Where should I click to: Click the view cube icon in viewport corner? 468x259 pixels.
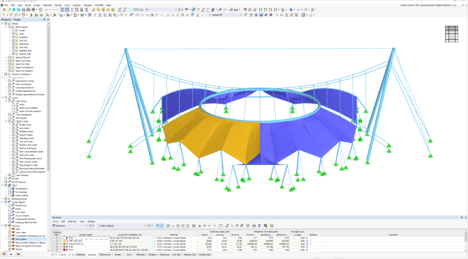(x=451, y=33)
